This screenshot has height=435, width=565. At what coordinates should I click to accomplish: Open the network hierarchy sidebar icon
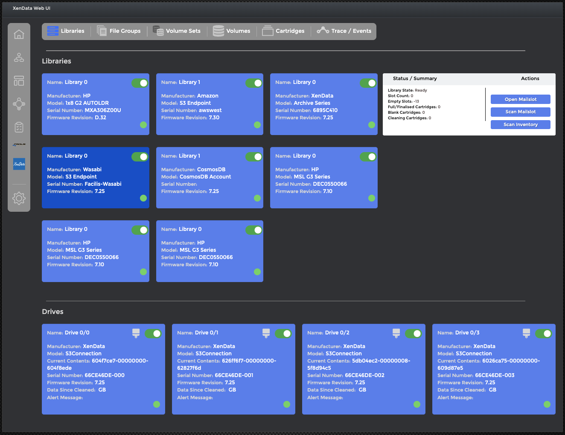pyautogui.click(x=19, y=57)
